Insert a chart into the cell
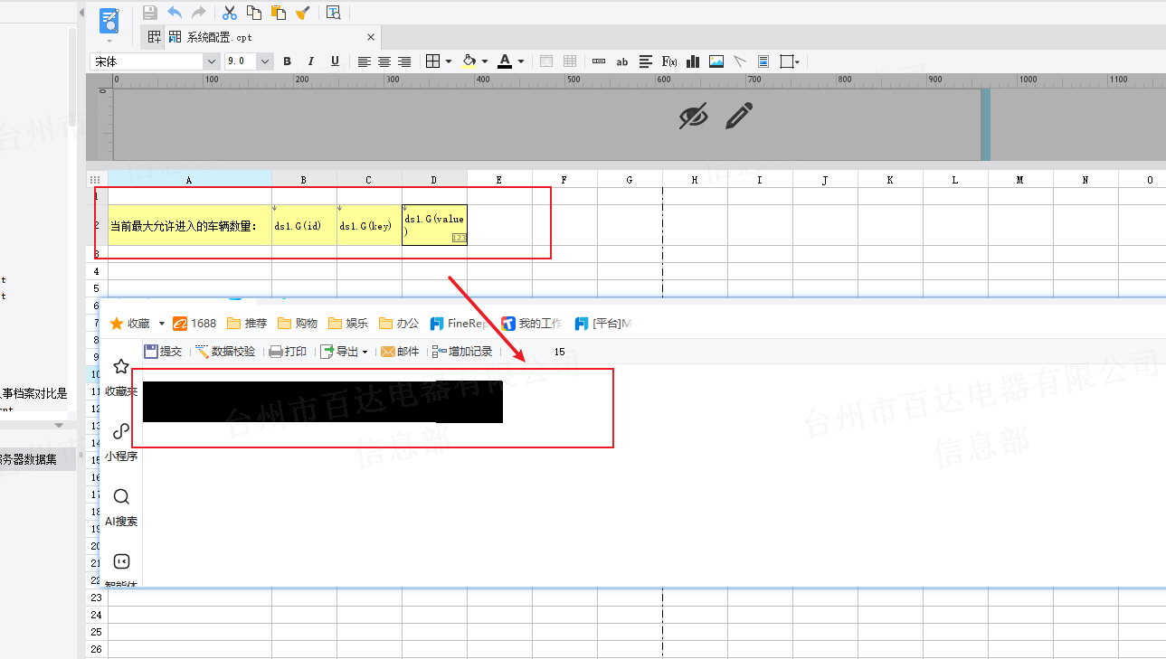The image size is (1166, 659). [x=693, y=61]
